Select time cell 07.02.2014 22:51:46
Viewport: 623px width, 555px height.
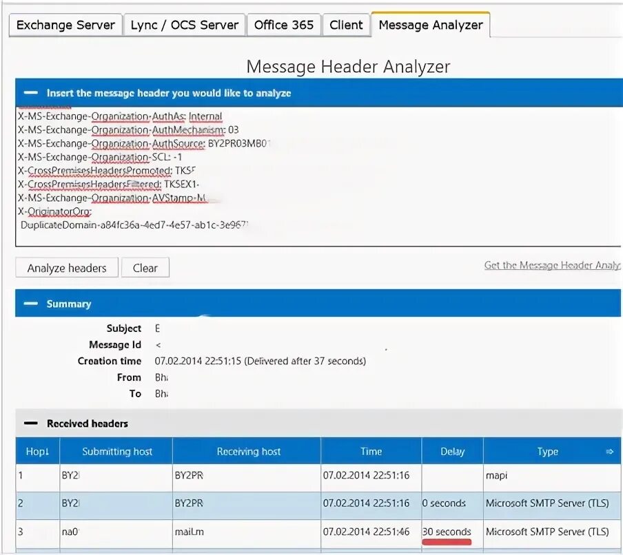(x=371, y=532)
